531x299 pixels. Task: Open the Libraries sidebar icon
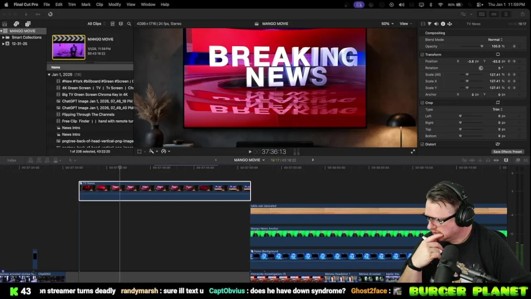click(5, 24)
